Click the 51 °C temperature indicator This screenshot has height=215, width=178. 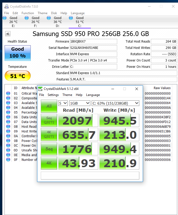(18, 76)
